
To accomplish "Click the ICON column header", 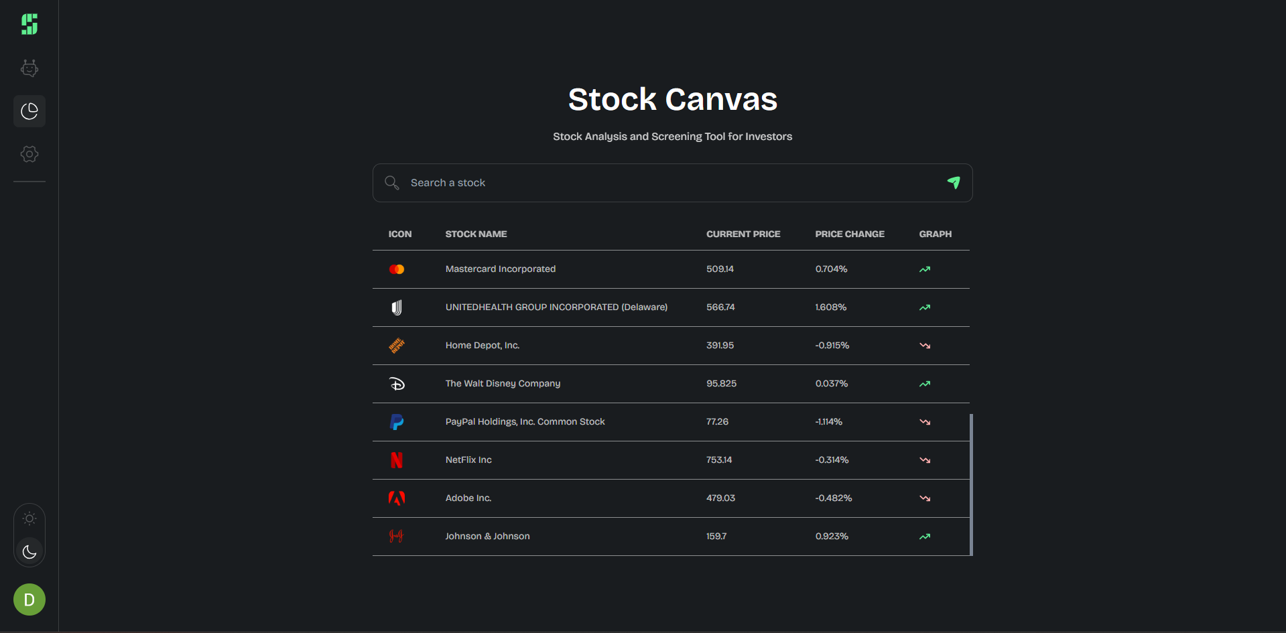I will pos(400,234).
